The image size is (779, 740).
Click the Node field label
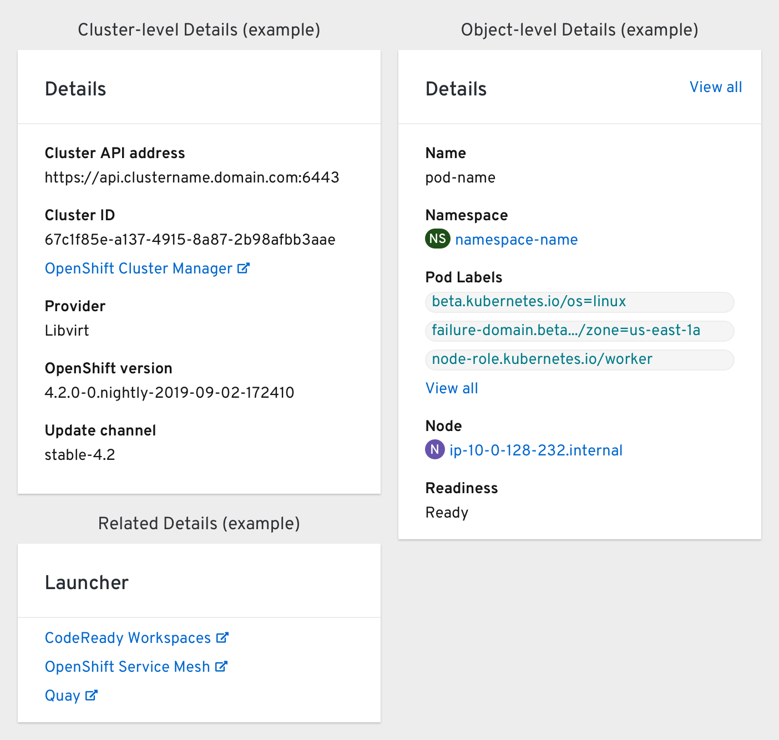[x=444, y=426]
